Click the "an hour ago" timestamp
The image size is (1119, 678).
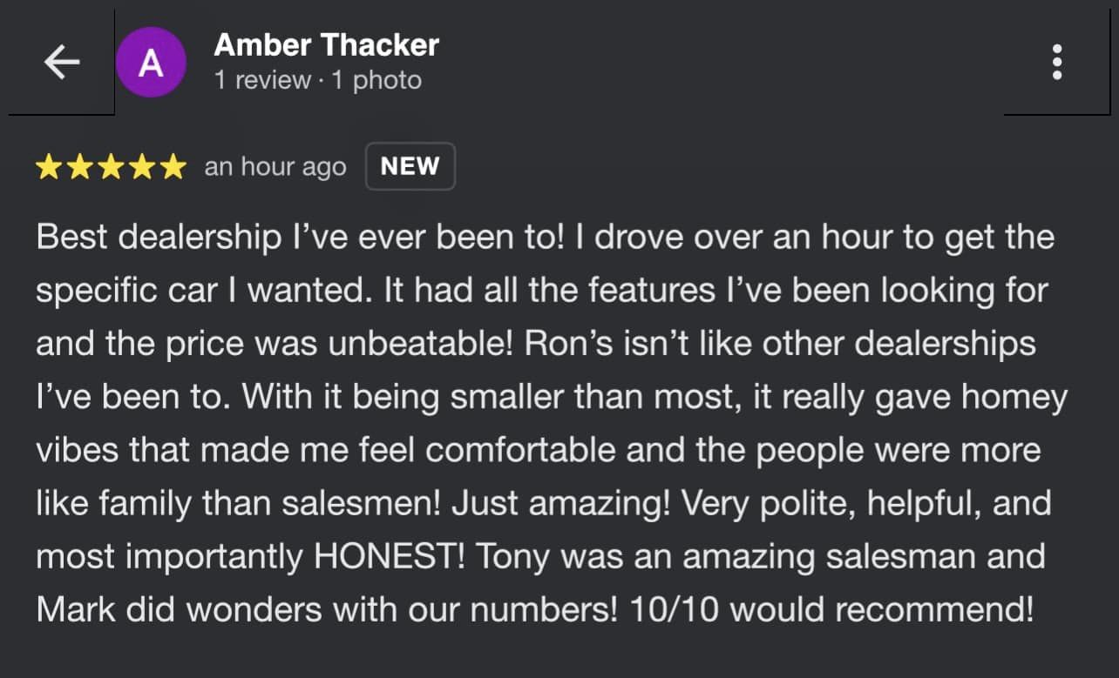coord(275,167)
